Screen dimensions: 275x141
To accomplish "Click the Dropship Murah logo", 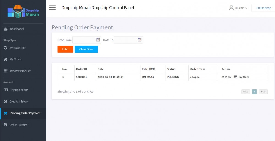I will [23, 12].
